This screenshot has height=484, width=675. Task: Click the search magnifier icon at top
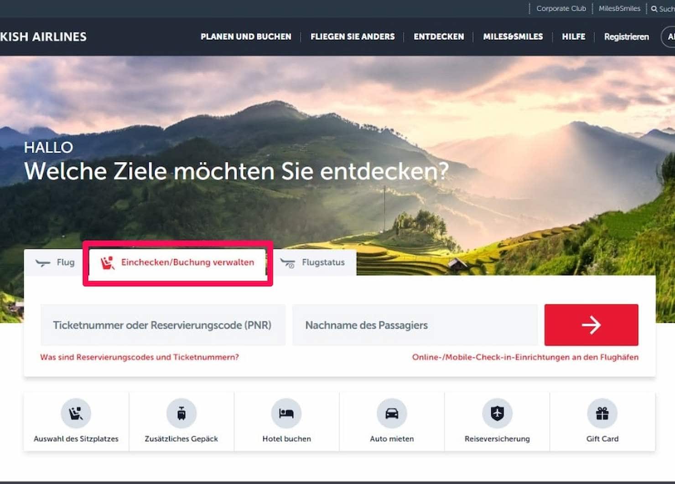point(654,9)
